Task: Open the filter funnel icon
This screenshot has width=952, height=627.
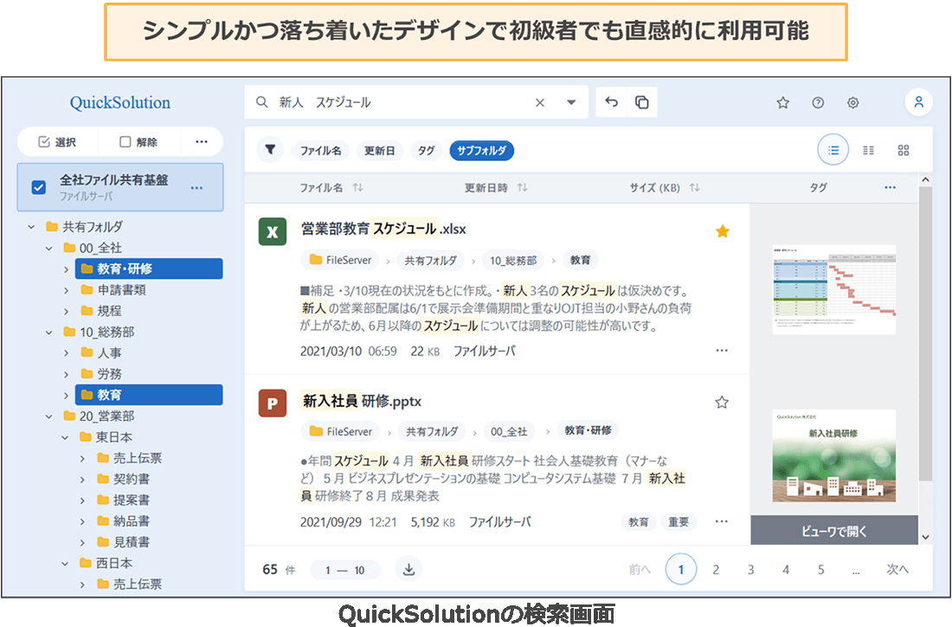Action: pos(271,149)
